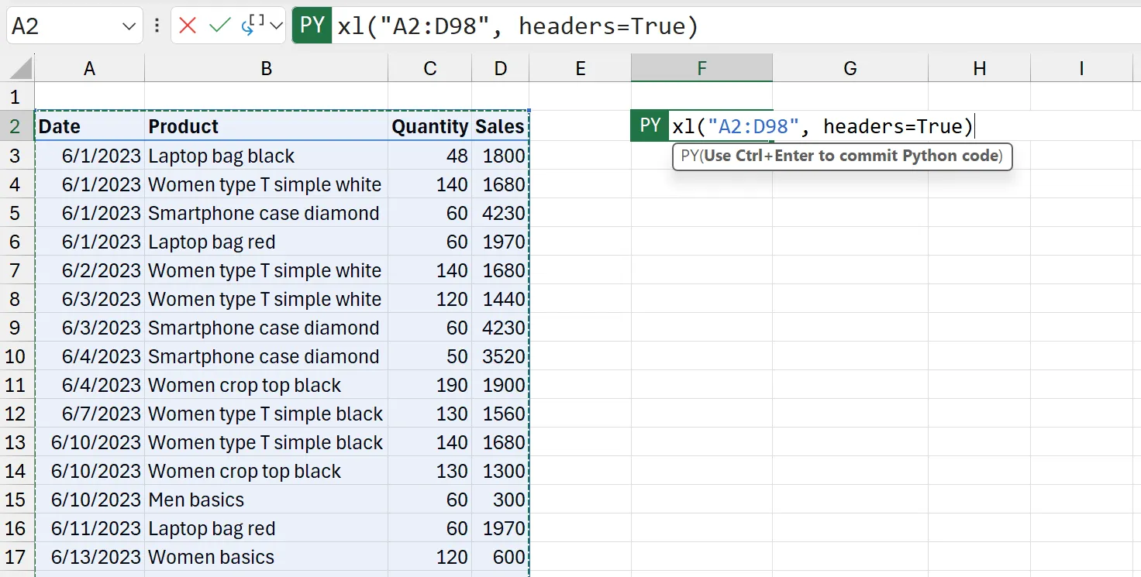Open the formula bar three-dot options
This screenshot has height=577, width=1141.
pos(157,26)
